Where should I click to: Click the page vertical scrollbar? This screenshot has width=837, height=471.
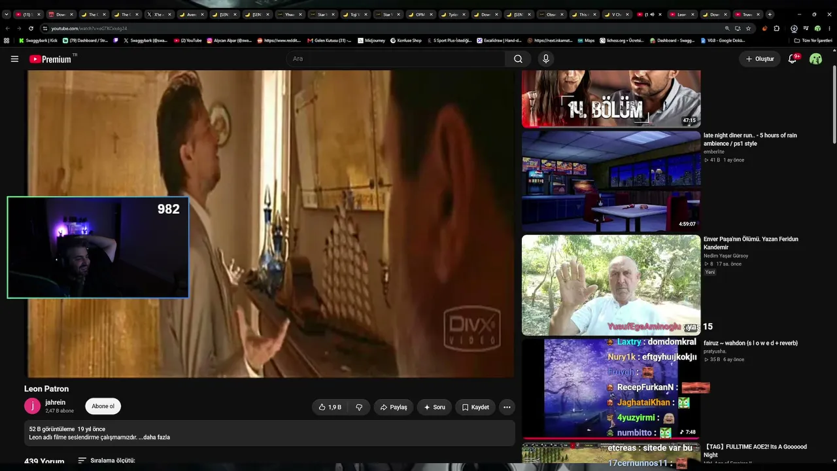[x=834, y=105]
